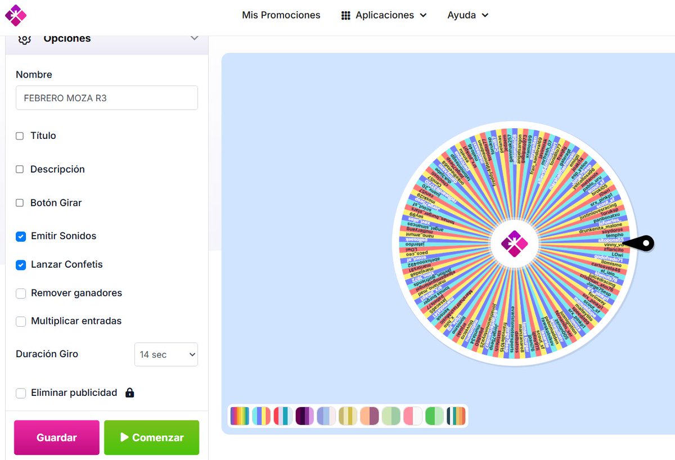
Task: Expand the Ayuda menu arrow
Action: (x=485, y=16)
